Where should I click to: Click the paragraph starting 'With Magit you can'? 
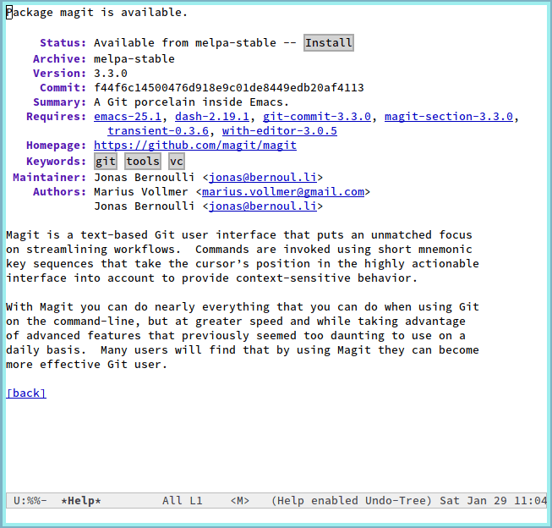coord(243,336)
